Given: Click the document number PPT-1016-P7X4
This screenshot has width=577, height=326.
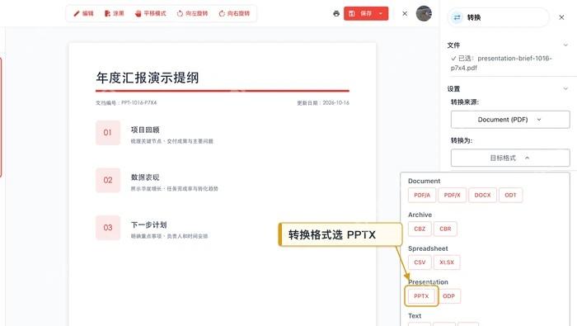Looking at the screenshot, I should pos(139,103).
